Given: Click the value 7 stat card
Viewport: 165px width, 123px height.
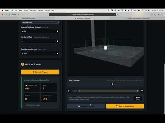Looking at the screenshot, I should (49, 87).
